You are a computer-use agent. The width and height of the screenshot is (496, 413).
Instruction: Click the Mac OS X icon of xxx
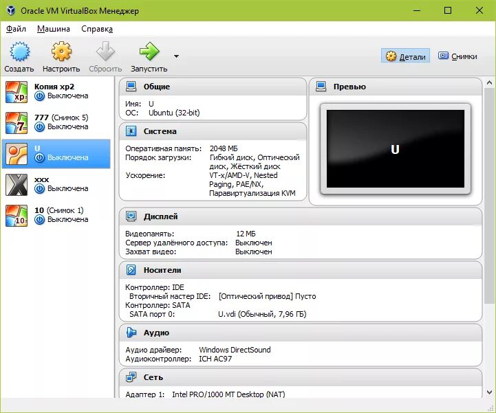17,185
